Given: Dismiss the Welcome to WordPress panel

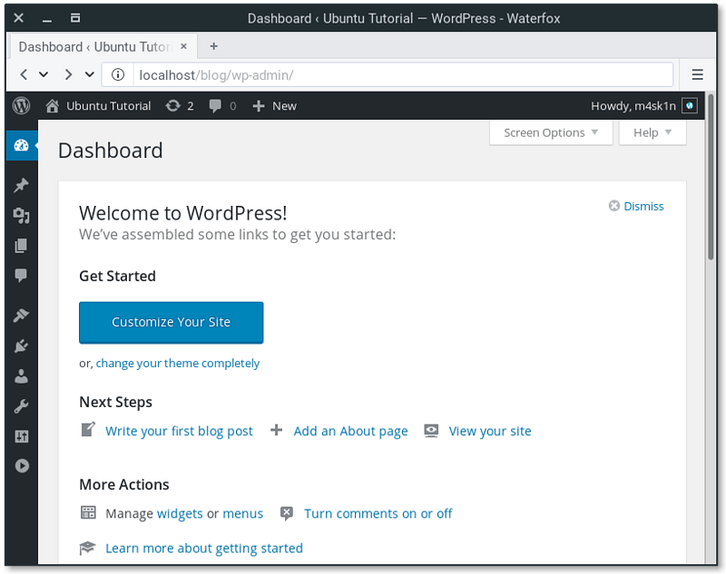Looking at the screenshot, I should point(636,206).
